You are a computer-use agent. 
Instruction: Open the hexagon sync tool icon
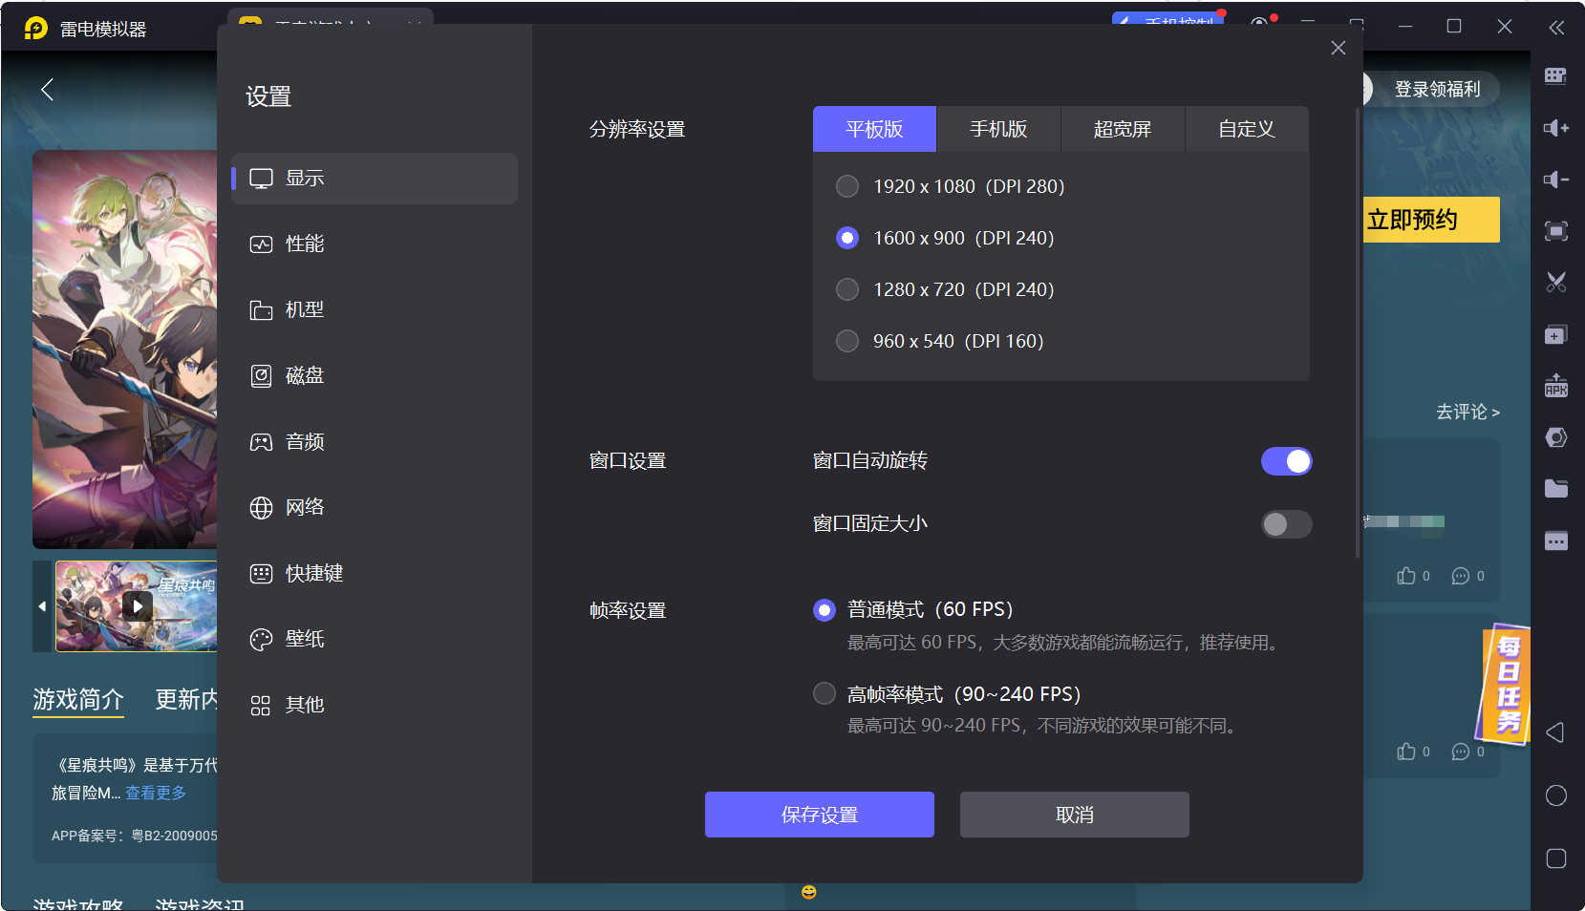click(x=1555, y=437)
